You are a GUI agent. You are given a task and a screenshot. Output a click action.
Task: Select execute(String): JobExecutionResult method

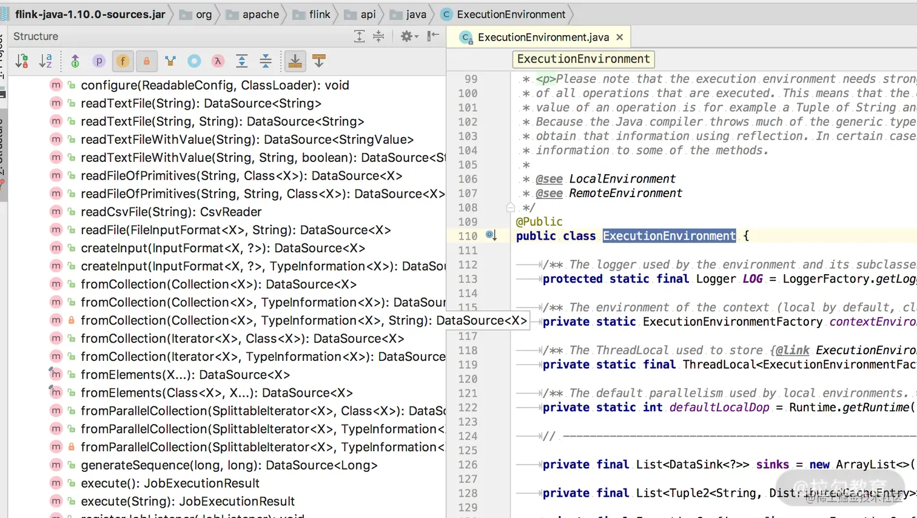[x=187, y=502]
